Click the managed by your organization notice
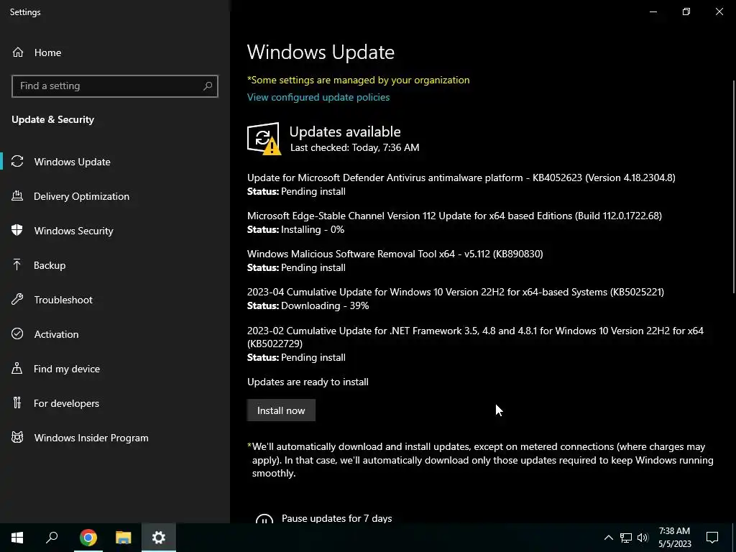 coord(358,80)
